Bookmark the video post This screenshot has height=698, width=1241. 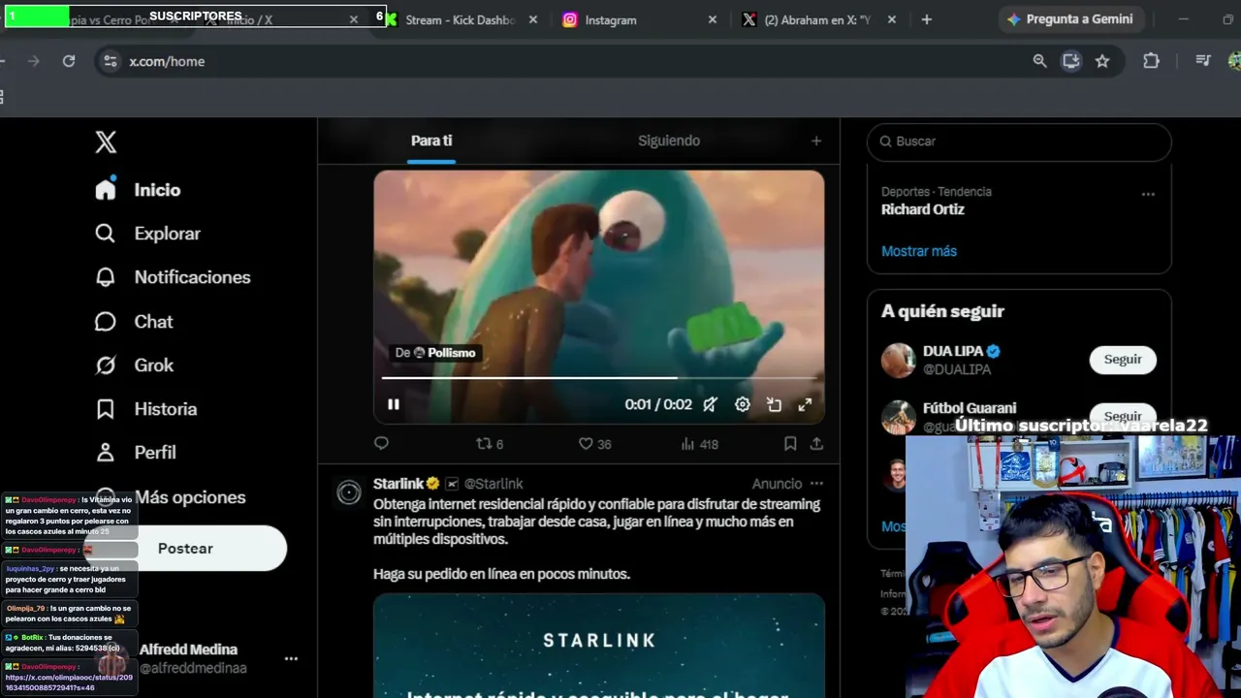click(790, 444)
